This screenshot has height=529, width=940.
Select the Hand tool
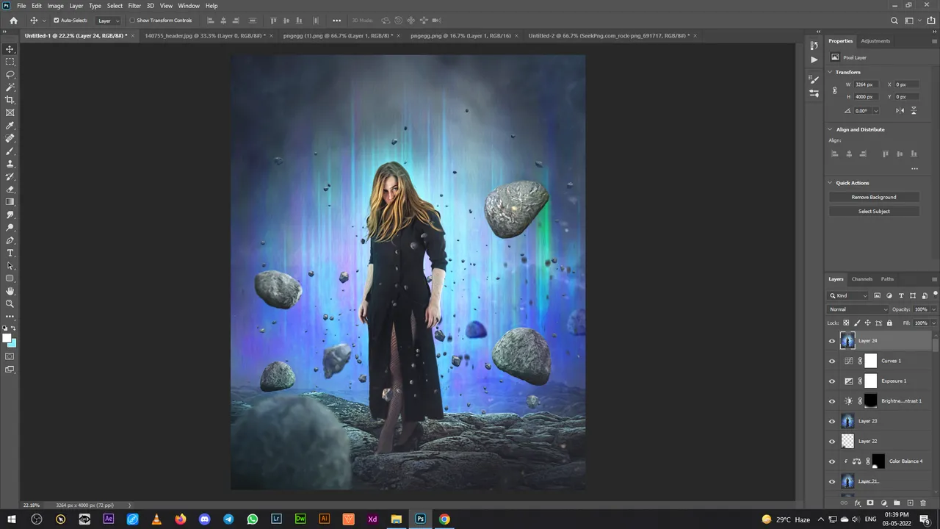coord(10,291)
